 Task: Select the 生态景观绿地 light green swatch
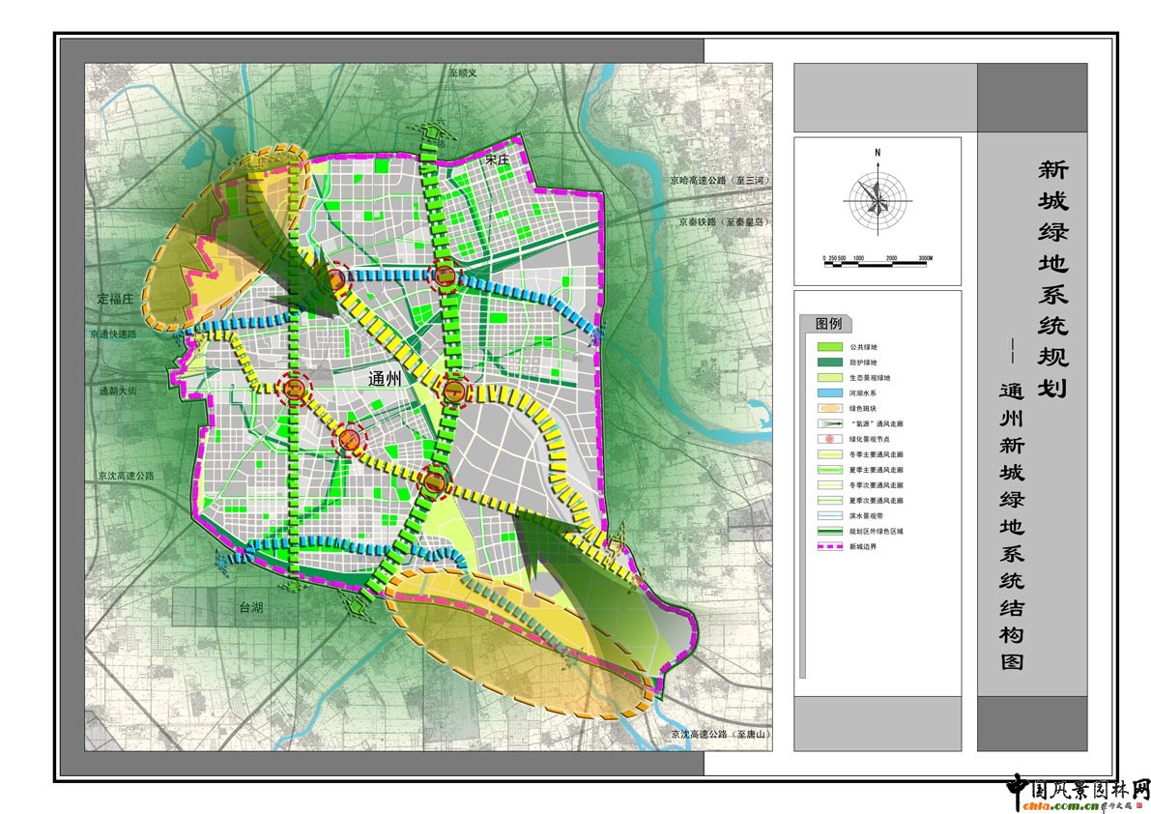(x=831, y=377)
